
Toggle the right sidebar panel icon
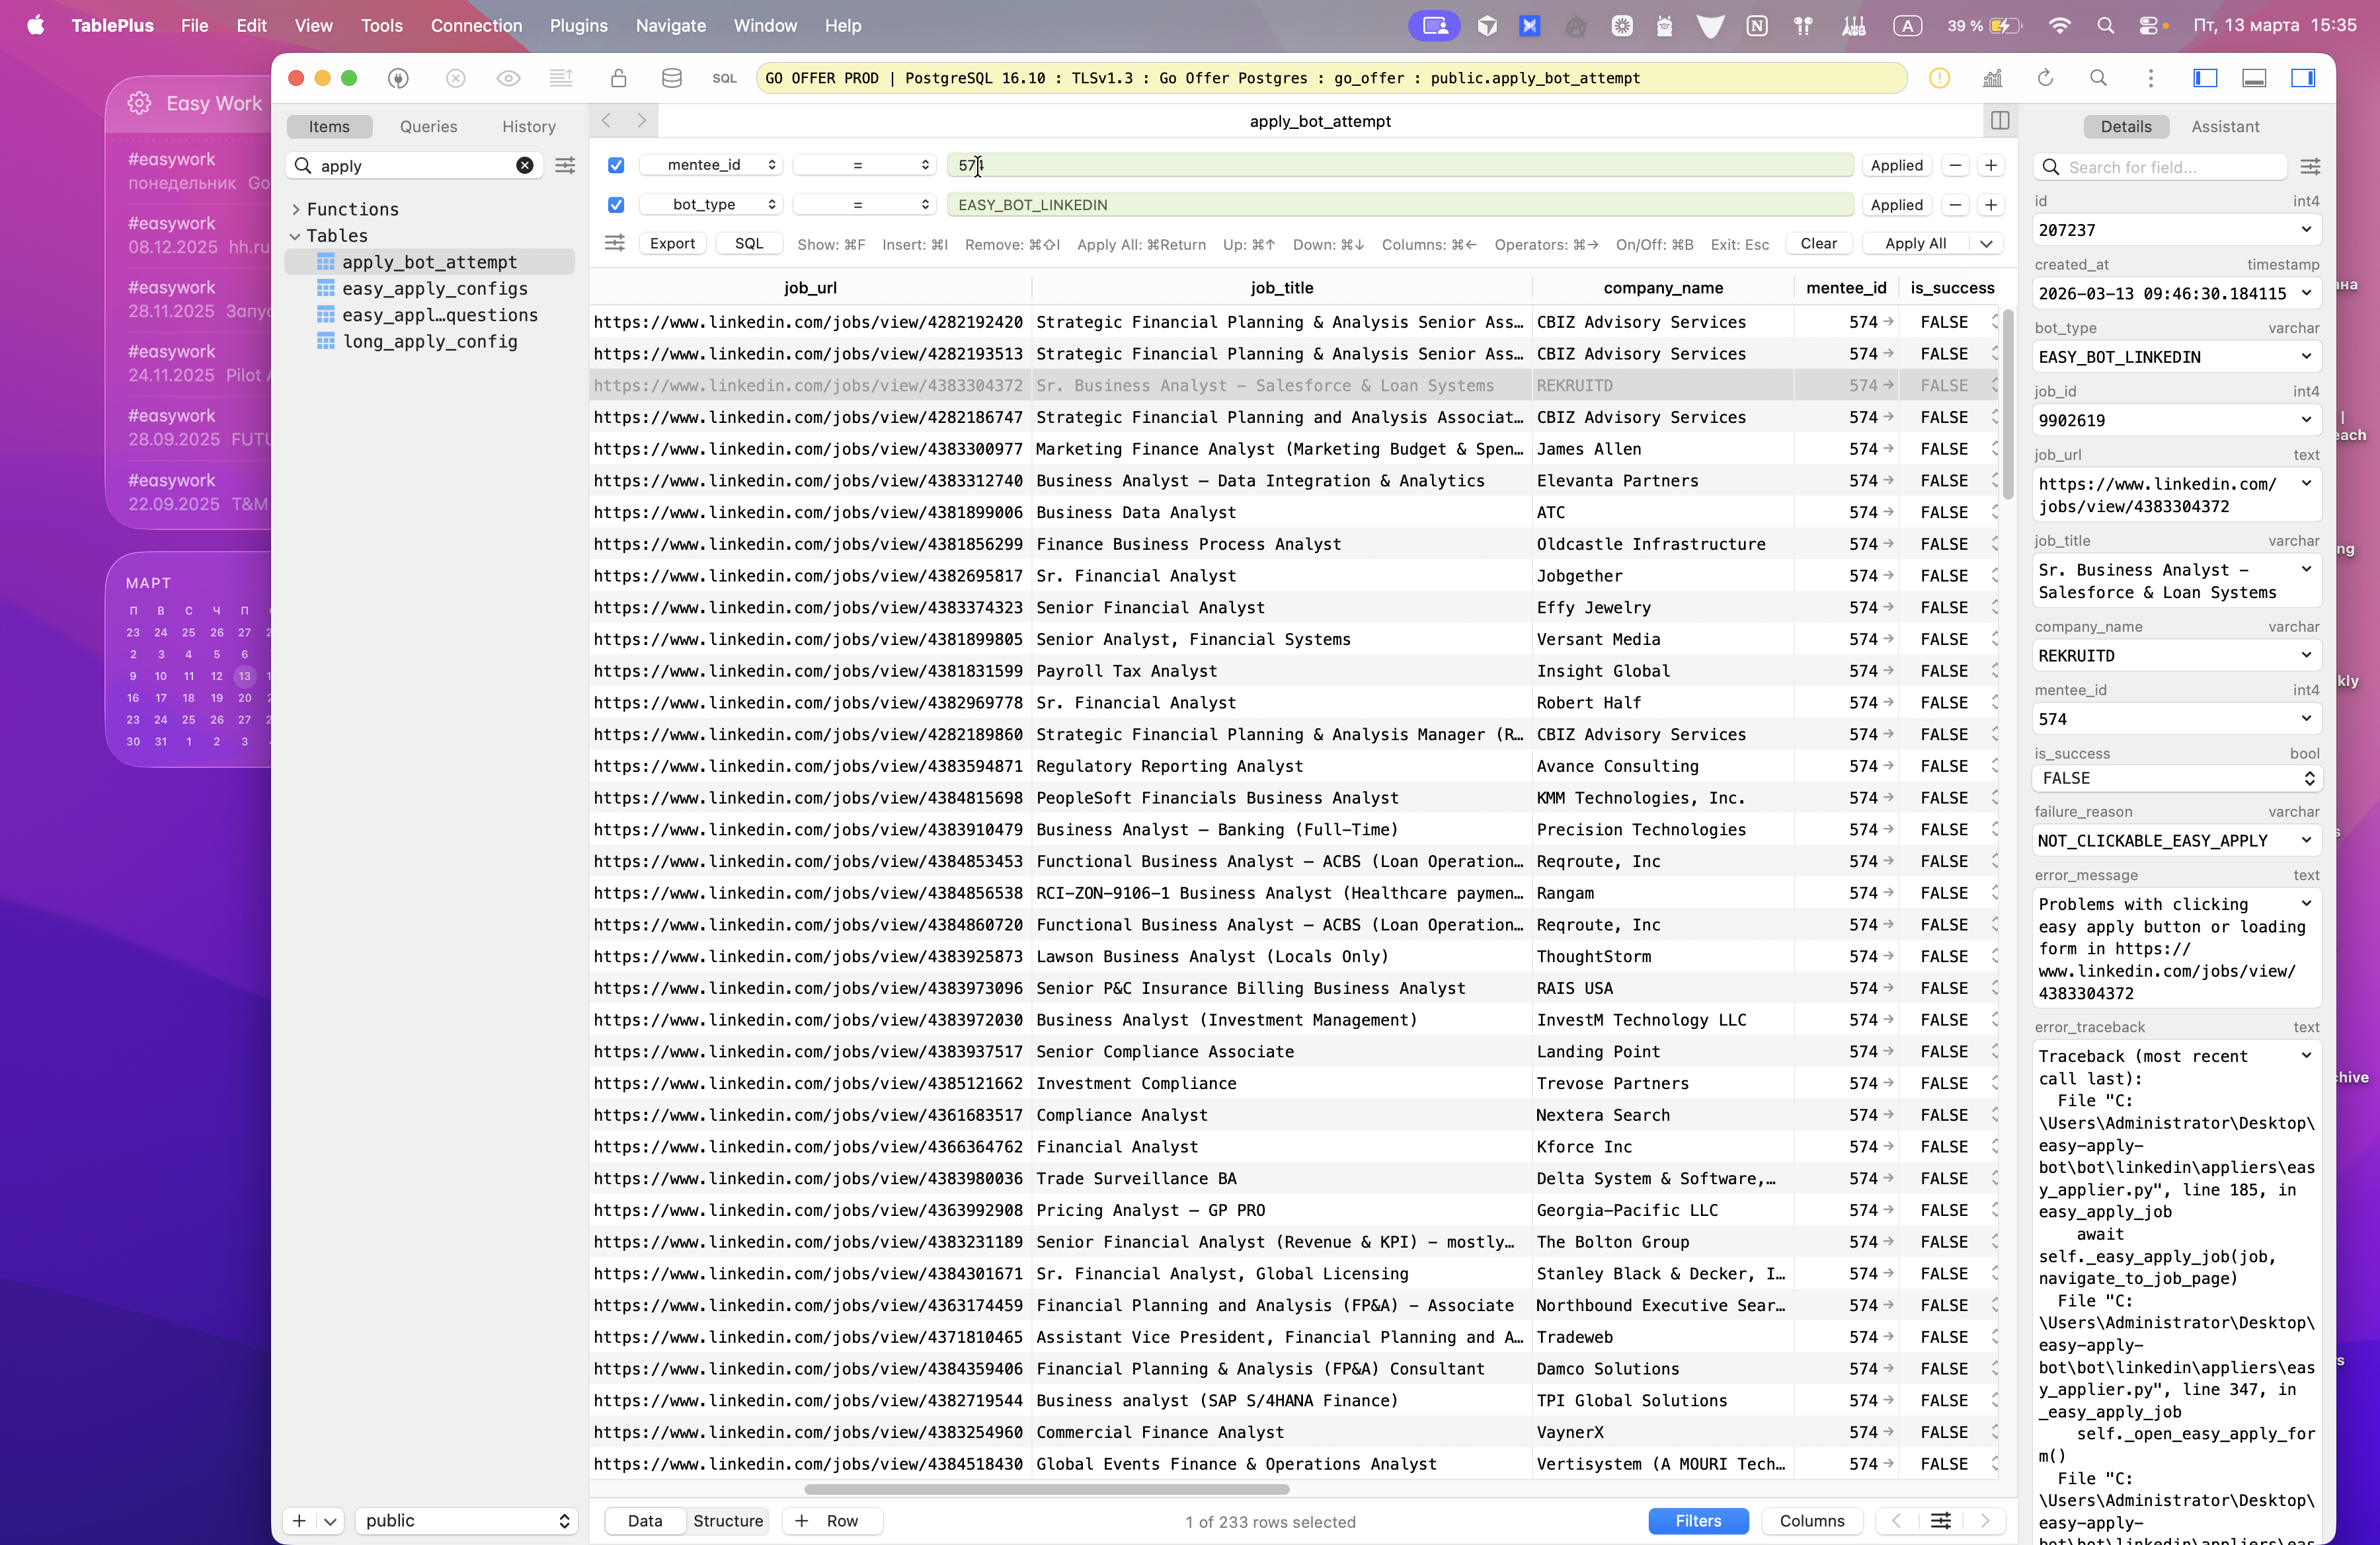pyautogui.click(x=2303, y=78)
